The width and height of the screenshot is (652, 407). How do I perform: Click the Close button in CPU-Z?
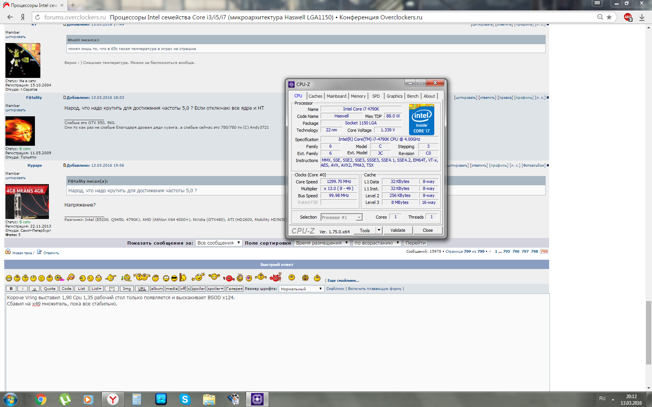click(428, 230)
